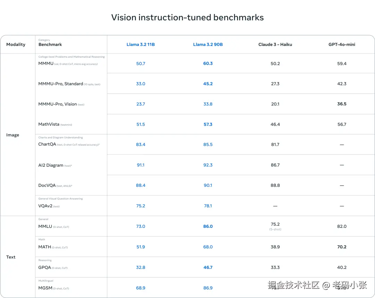Click the Text modality cell
Image resolution: width=375 pixels, height=298 pixels.
click(x=11, y=257)
